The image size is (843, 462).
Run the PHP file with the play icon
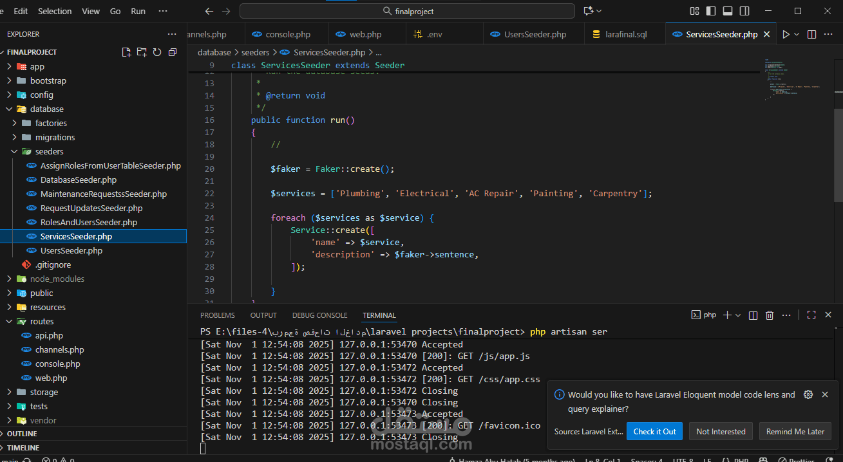pos(786,34)
